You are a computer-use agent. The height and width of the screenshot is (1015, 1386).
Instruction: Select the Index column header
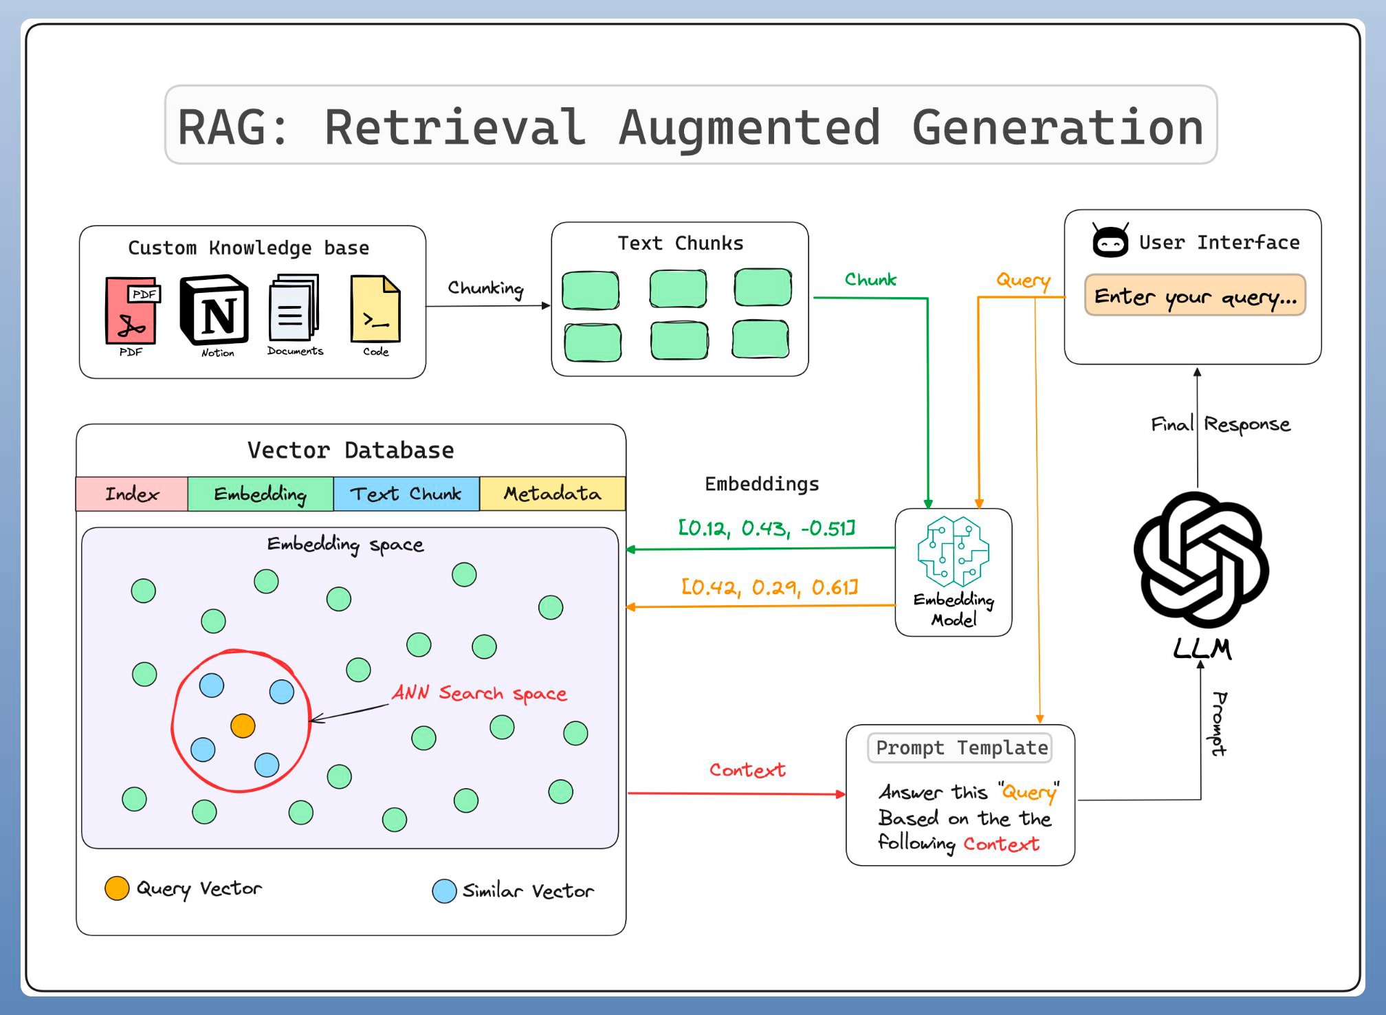[x=131, y=494]
